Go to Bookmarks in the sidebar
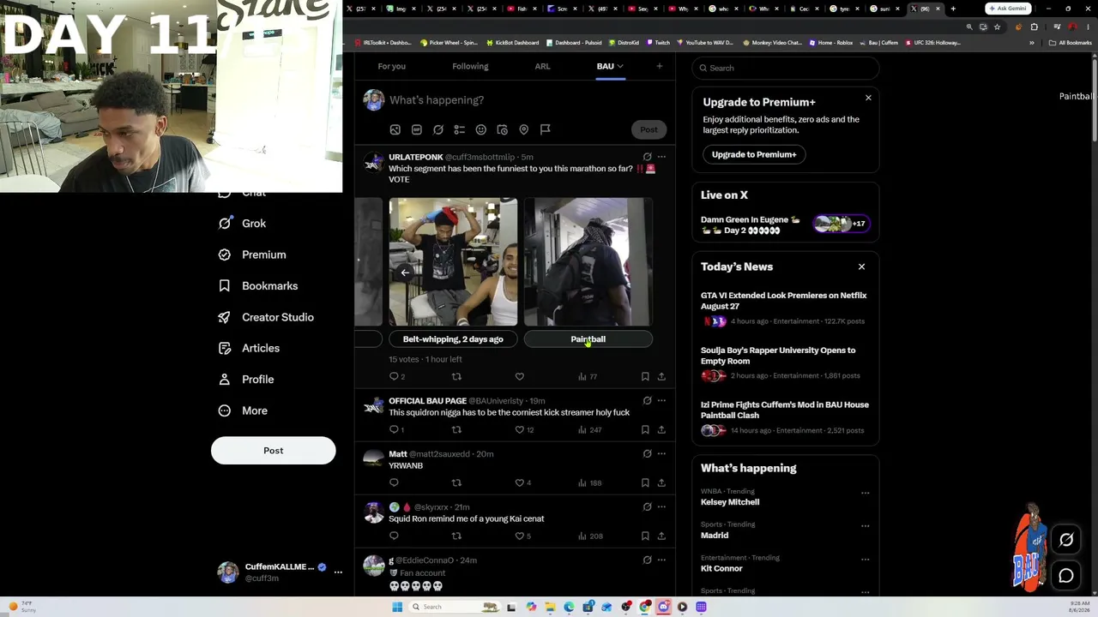This screenshot has width=1098, height=617. click(x=258, y=286)
